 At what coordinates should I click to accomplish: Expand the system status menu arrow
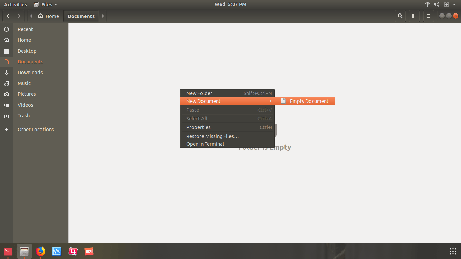(454, 5)
